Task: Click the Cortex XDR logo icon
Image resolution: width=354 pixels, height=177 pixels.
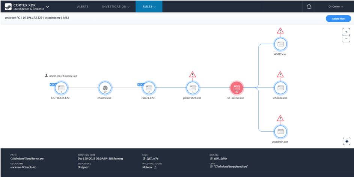Action: tap(8, 6)
